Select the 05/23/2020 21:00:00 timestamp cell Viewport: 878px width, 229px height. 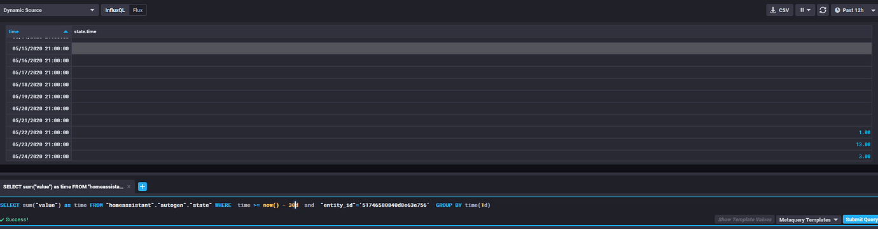click(x=39, y=144)
